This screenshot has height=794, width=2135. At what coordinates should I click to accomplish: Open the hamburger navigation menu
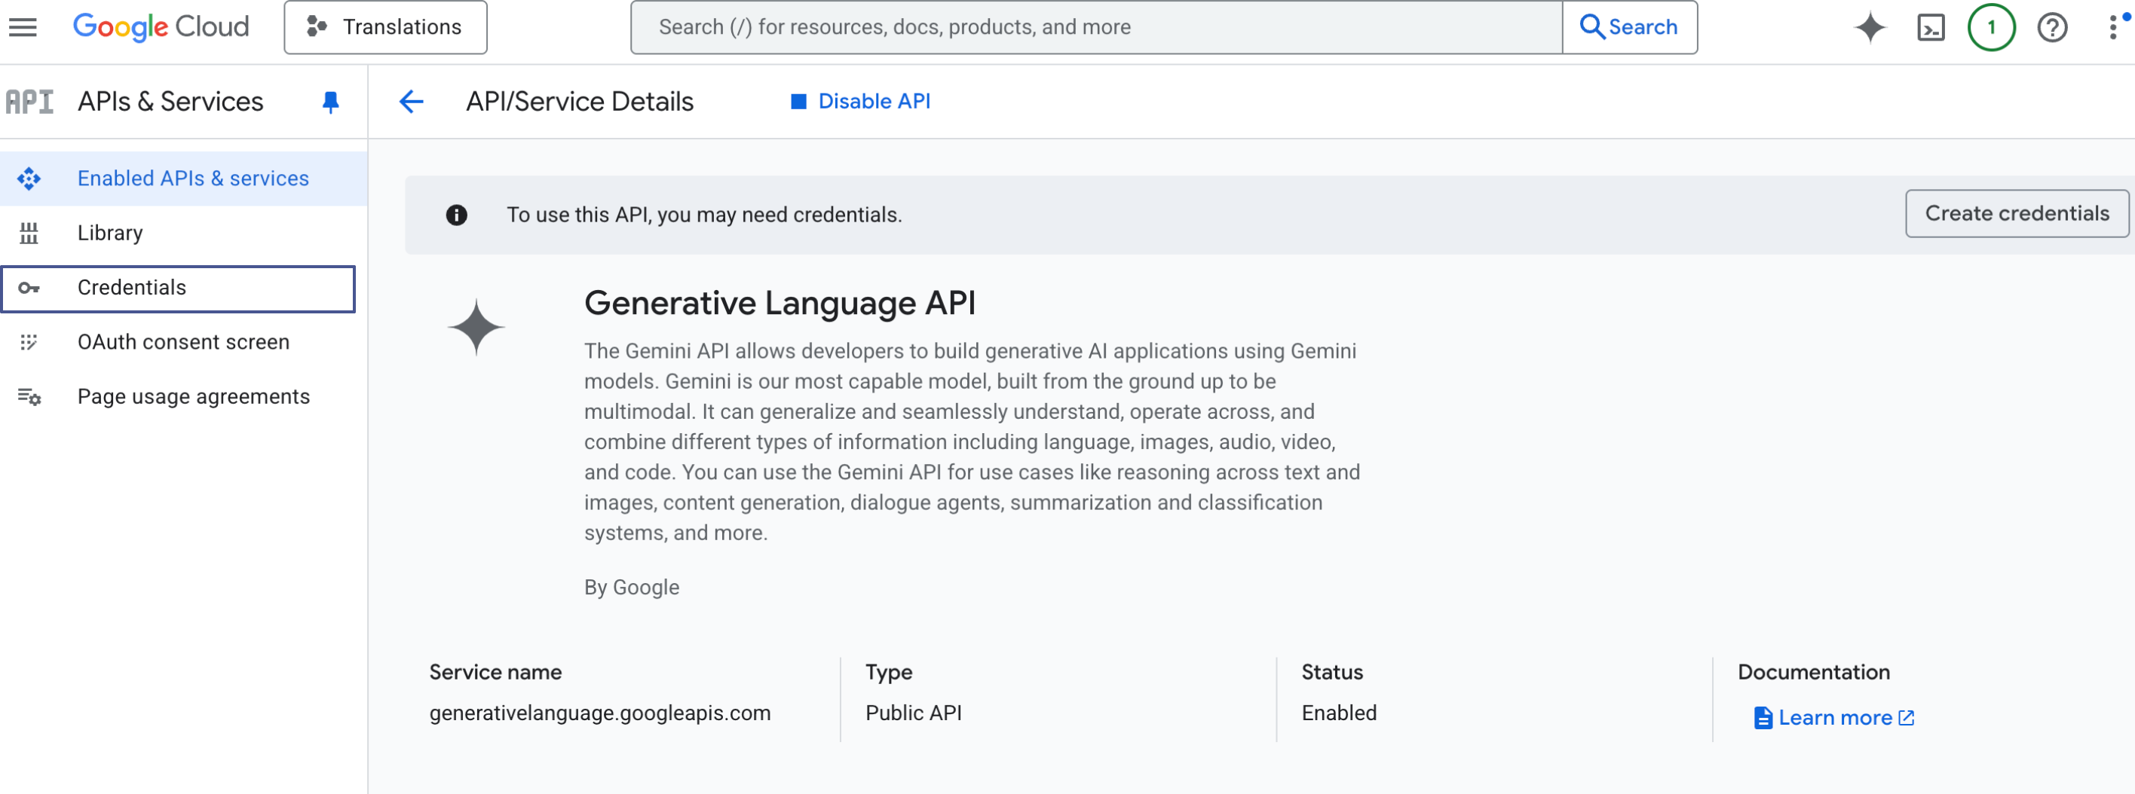tap(23, 27)
